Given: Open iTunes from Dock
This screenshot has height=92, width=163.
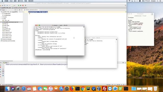Looking at the screenshot, I should (51, 89).
